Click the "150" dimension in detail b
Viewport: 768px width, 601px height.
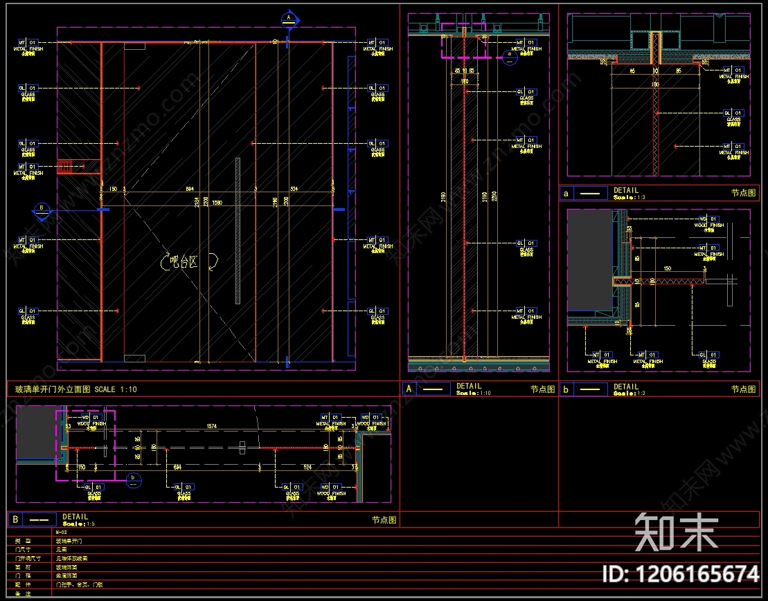(668, 268)
